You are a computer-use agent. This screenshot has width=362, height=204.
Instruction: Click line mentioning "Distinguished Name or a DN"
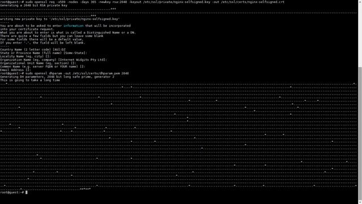tap(68, 33)
